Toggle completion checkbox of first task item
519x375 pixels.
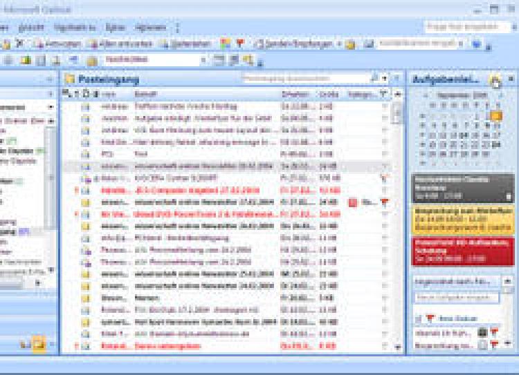(x=482, y=332)
